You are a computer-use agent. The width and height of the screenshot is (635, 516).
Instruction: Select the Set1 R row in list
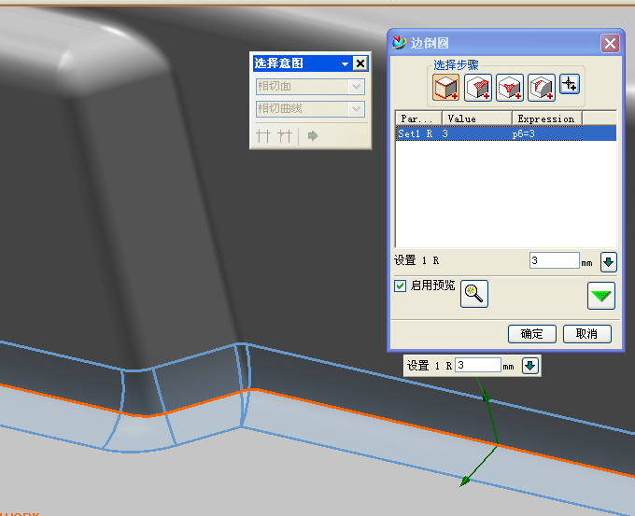[x=506, y=133]
